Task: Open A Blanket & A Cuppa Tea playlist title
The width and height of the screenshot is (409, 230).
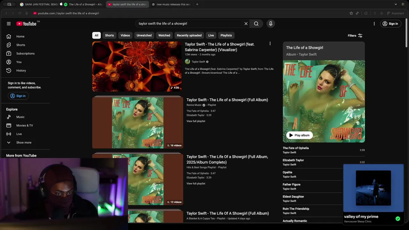Action: (x=228, y=213)
